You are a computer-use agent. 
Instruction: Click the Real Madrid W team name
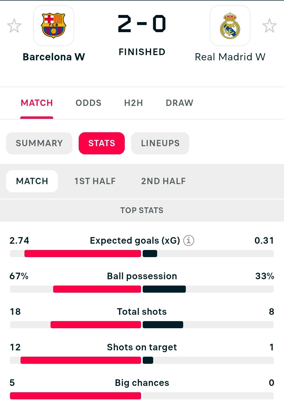(230, 57)
